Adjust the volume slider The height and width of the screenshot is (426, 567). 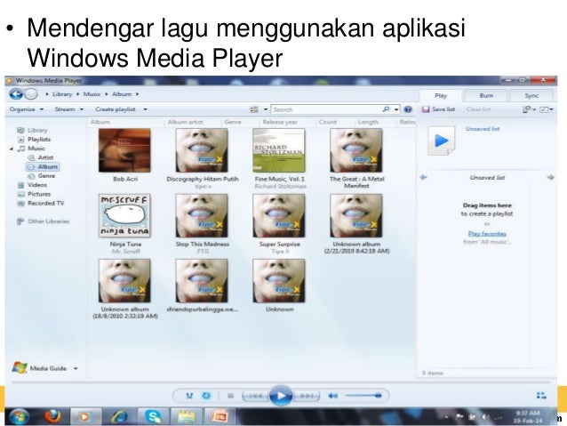(x=363, y=396)
